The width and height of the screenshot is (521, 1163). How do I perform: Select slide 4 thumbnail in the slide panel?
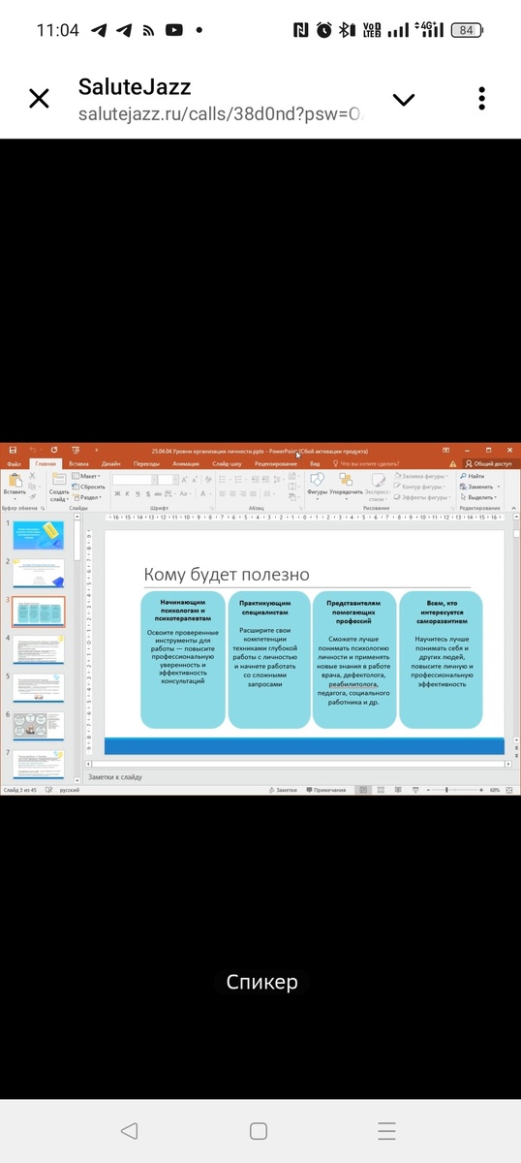point(39,650)
